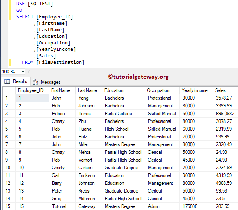Click the FirstName cell 'Tutorial'
Viewport: 238px width, 210px height.
coord(62,206)
